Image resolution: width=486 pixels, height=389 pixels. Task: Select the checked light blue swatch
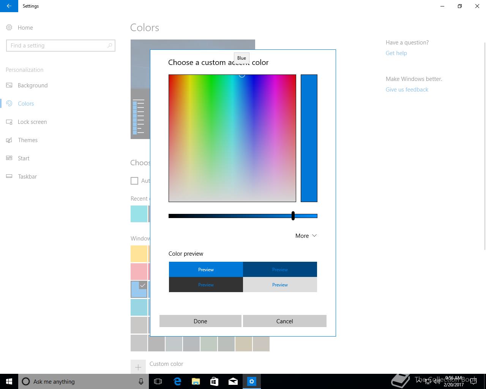(x=139, y=289)
